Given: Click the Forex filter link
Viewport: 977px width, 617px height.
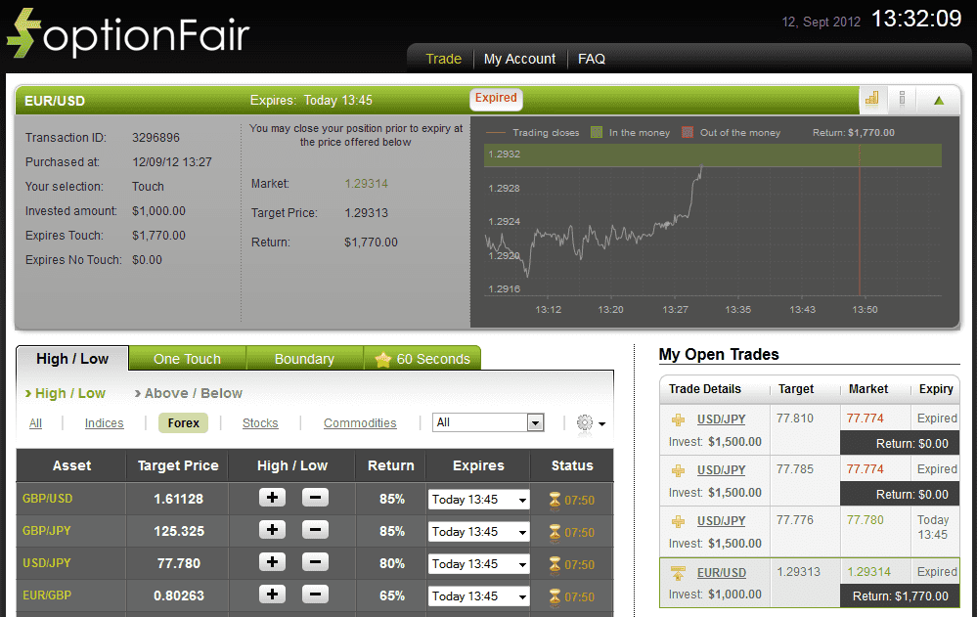Looking at the screenshot, I should point(183,422).
